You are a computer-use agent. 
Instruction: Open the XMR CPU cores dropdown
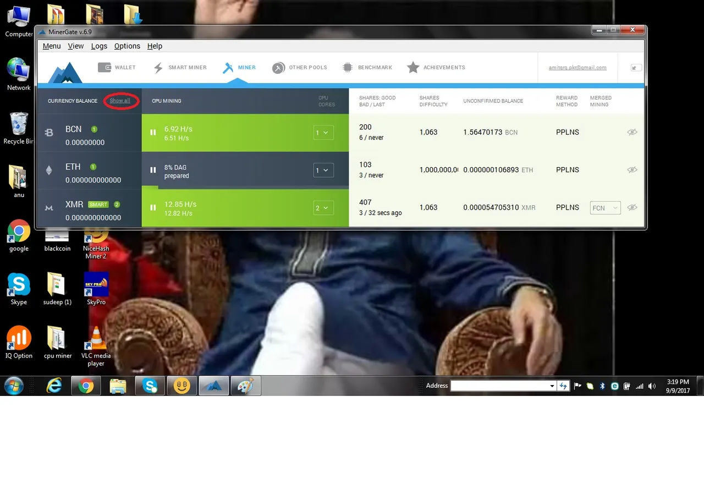[323, 208]
